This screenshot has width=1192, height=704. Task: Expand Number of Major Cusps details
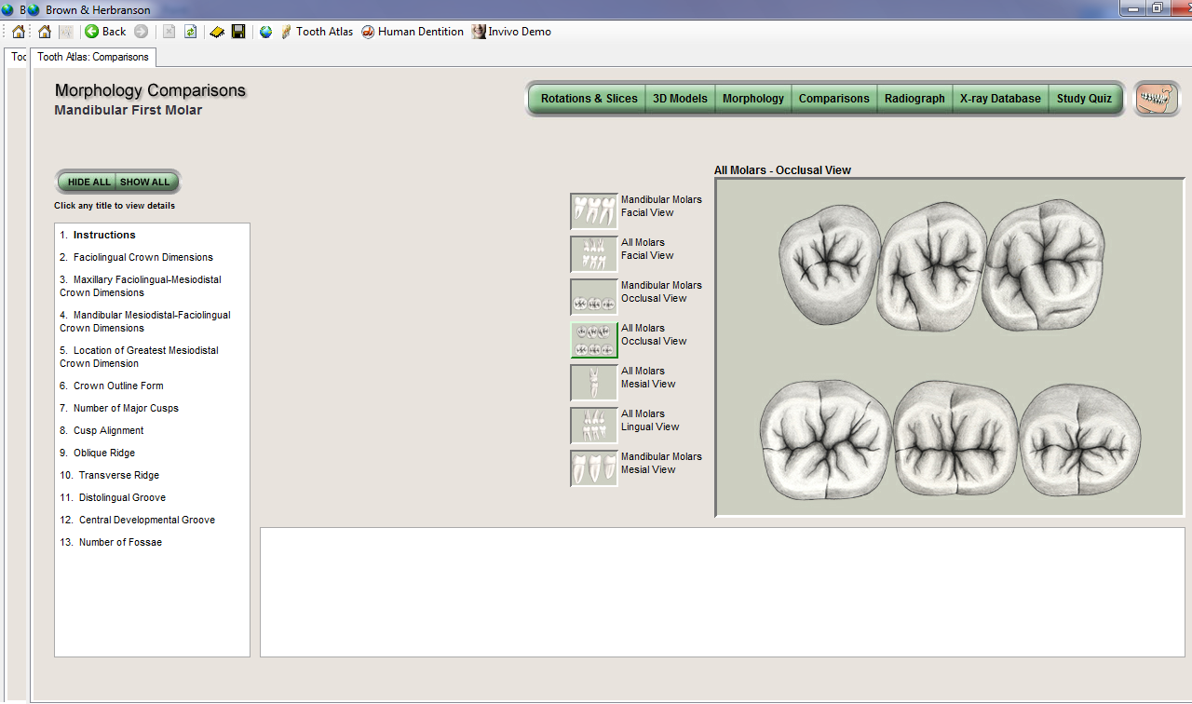pyautogui.click(x=126, y=409)
